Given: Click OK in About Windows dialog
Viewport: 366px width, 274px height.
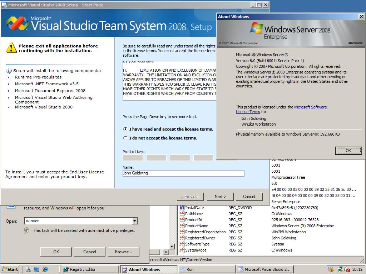Looking at the screenshot, I should [348, 151].
